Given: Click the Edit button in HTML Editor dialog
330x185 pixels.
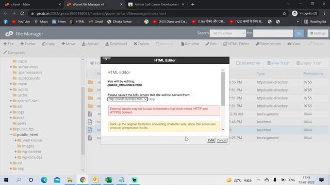Looking at the screenshot, I should click(x=211, y=140).
